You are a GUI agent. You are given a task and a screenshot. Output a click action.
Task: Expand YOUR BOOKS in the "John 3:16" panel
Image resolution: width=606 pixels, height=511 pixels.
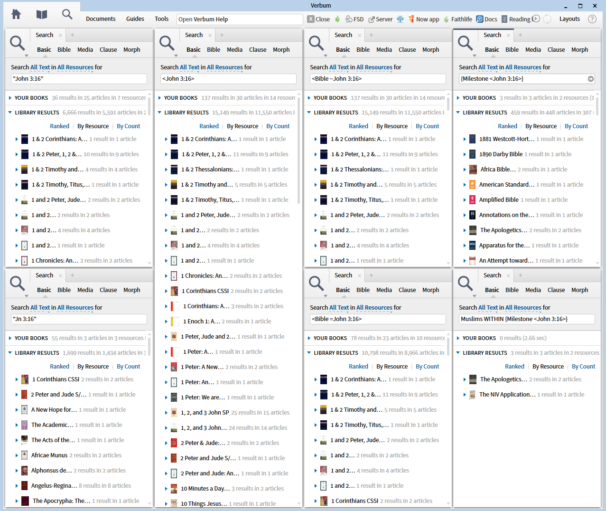[10, 98]
